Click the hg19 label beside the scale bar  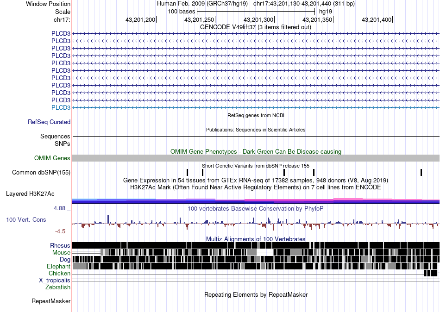(326, 12)
